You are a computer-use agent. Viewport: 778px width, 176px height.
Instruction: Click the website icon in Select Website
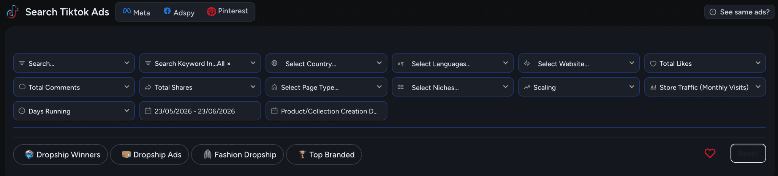pos(527,63)
